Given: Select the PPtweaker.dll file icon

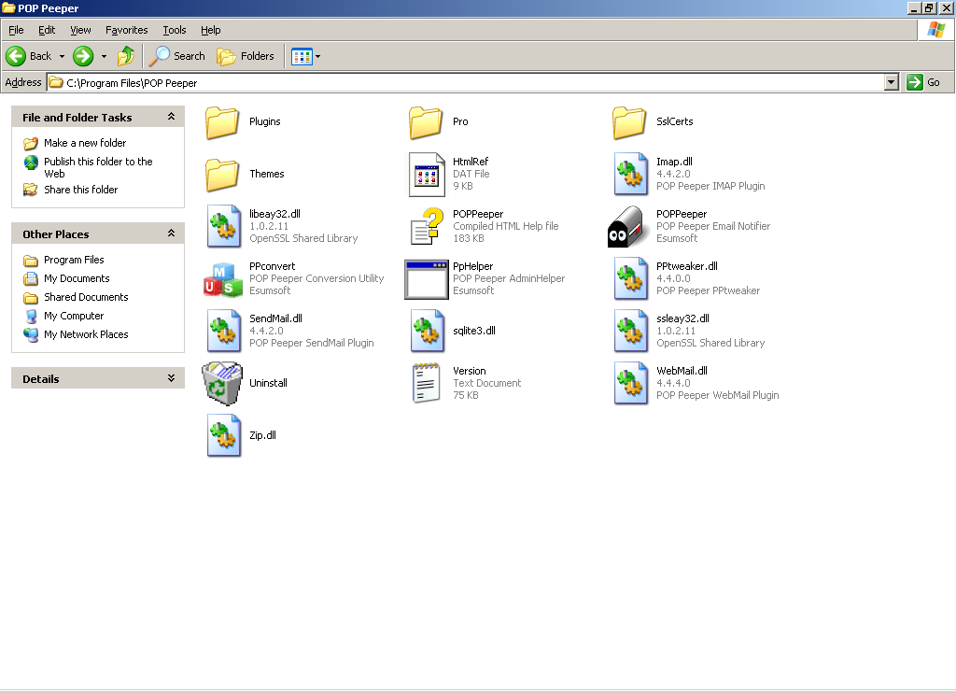Looking at the screenshot, I should [x=630, y=278].
